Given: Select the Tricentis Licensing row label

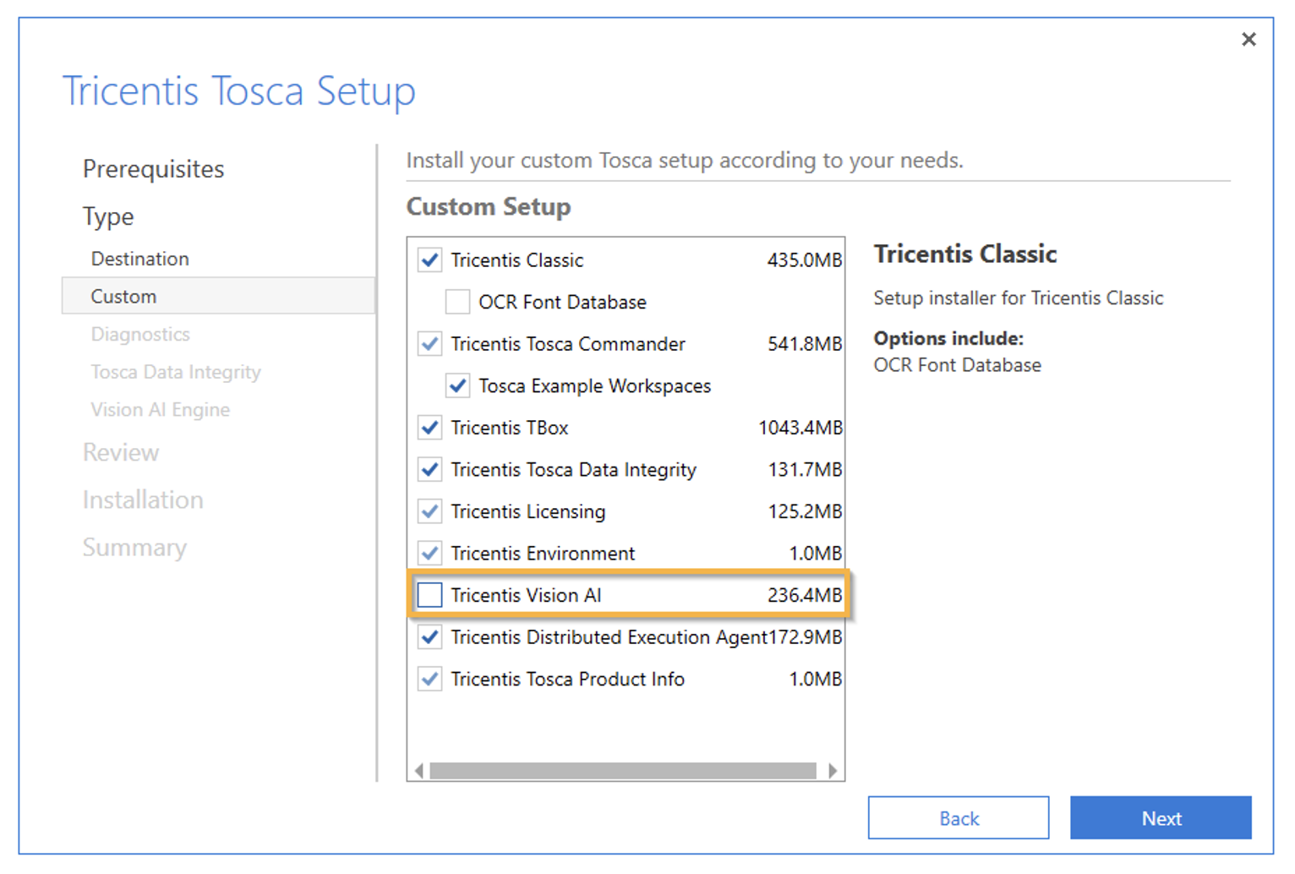Looking at the screenshot, I should click(x=528, y=511).
